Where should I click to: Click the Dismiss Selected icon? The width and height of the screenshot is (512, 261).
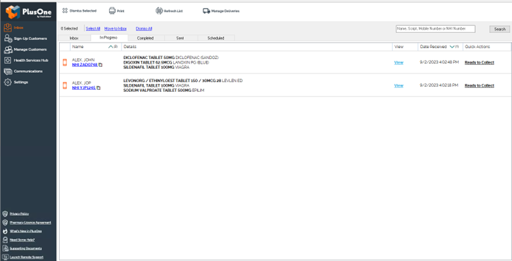65,10
